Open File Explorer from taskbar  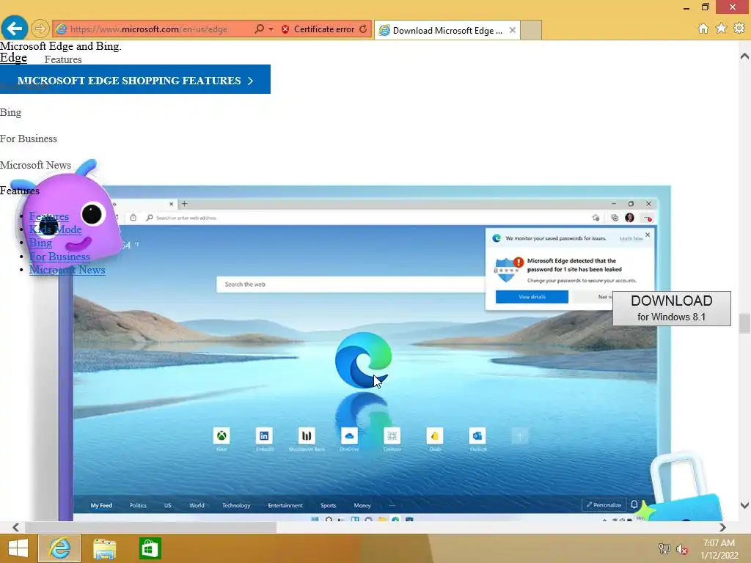[x=104, y=548]
